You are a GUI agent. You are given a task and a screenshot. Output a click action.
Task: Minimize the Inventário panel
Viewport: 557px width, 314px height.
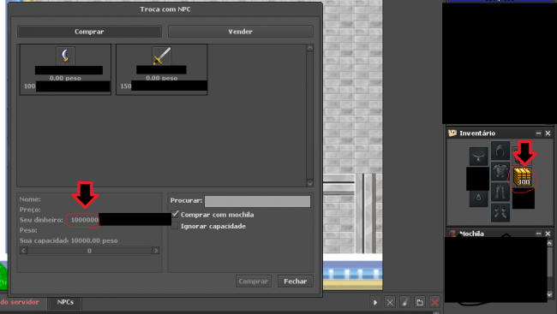click(538, 133)
